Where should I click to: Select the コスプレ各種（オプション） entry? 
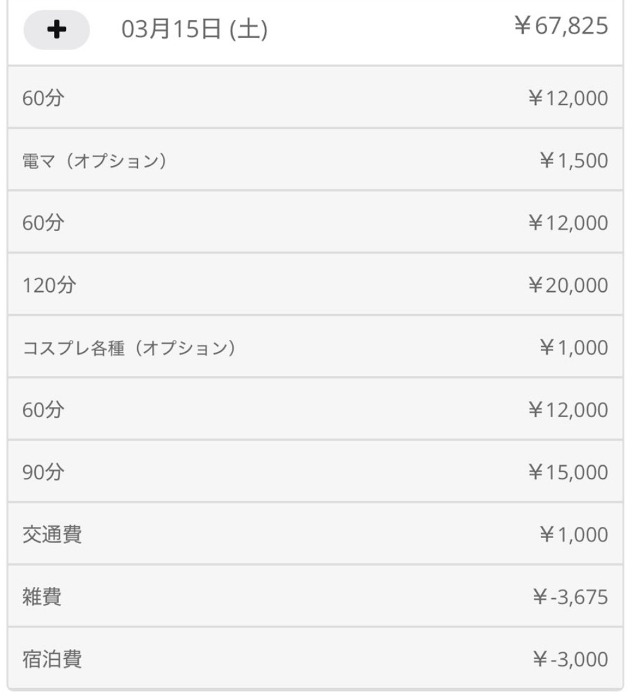129,348
